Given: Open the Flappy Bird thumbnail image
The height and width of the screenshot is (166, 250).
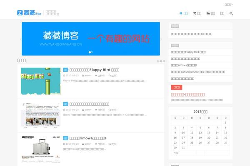Looking at the screenshot, I should 40,81.
